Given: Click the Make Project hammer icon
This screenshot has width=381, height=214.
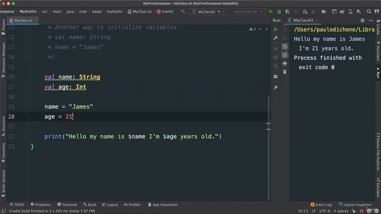Looking at the screenshot, I should (x=183, y=11).
